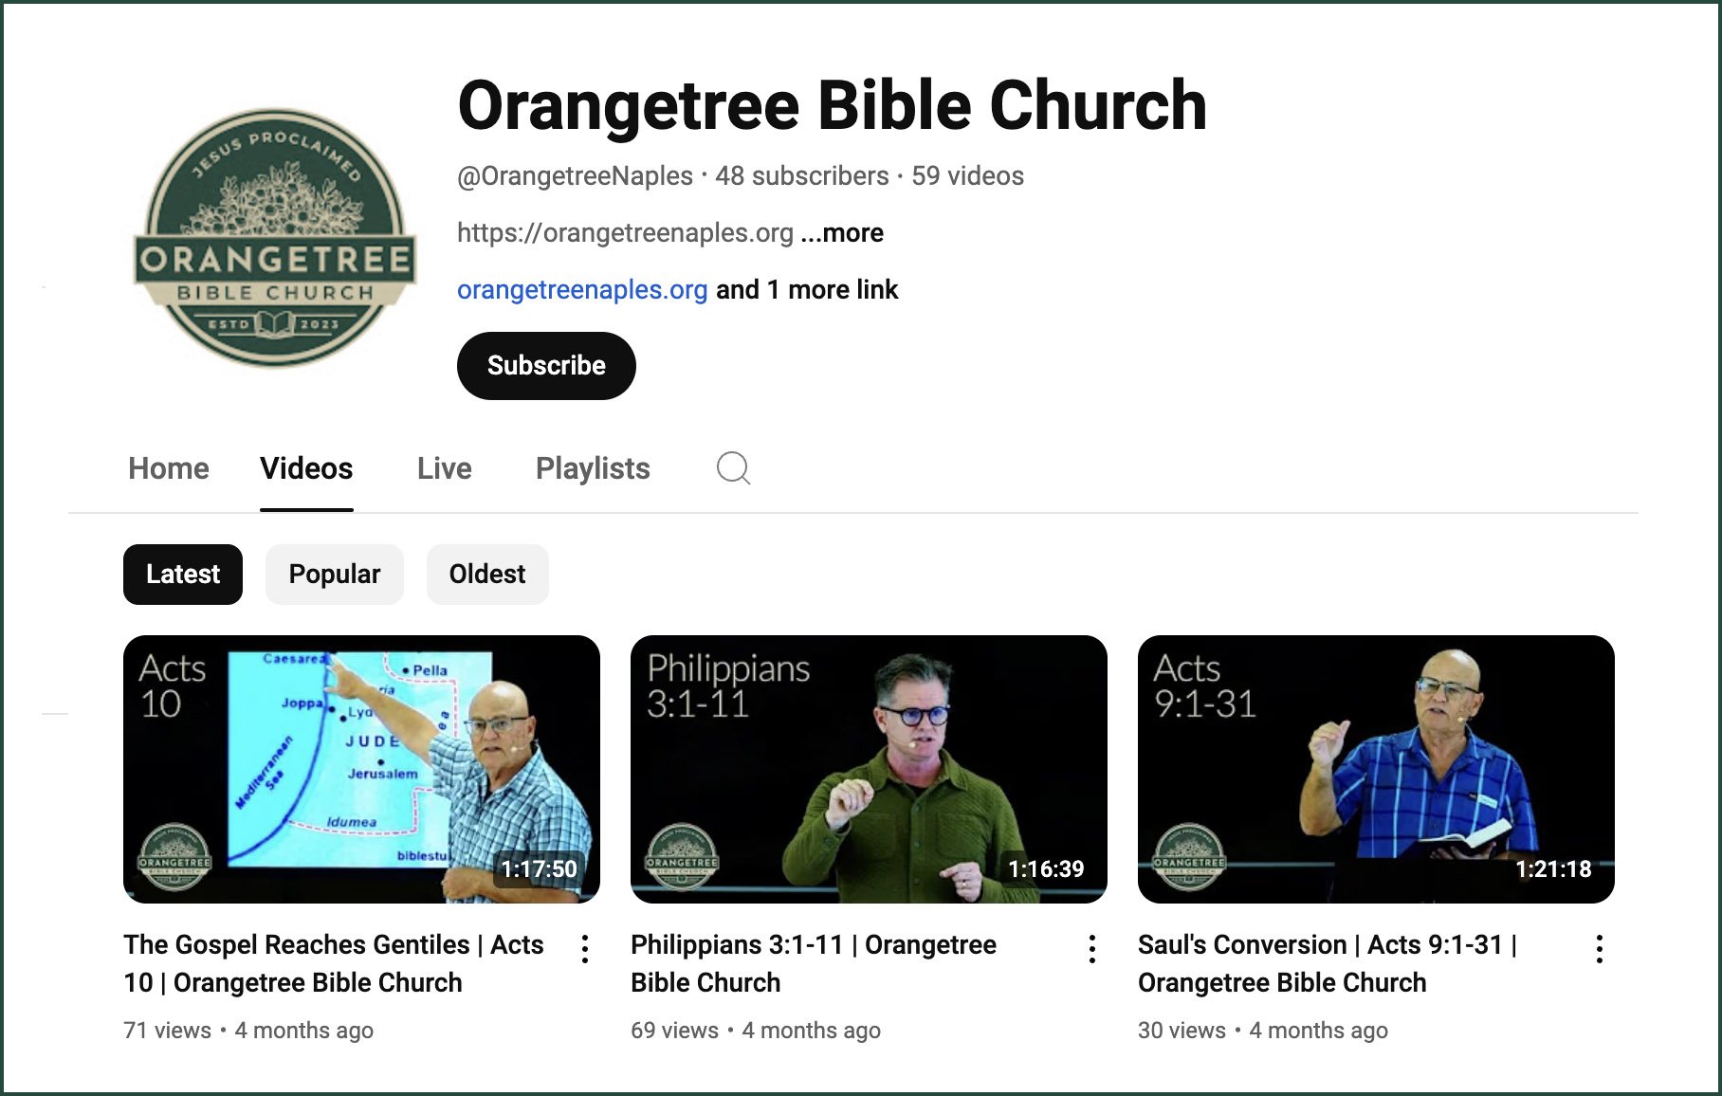Expand the Playlists section
Image resolution: width=1722 pixels, height=1096 pixels.
593,468
